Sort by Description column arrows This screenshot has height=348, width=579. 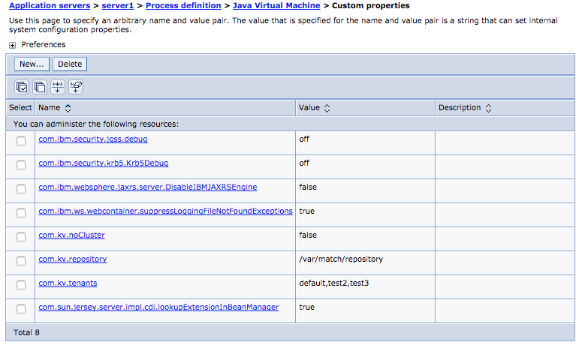click(488, 108)
